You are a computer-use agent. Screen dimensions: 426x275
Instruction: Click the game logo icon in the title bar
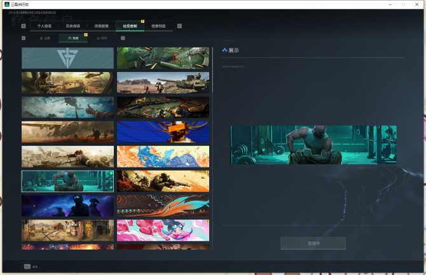[7, 4]
